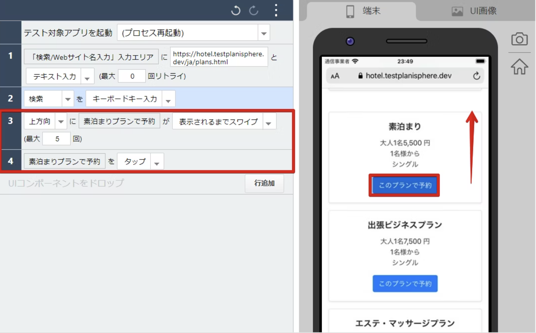Open the three-dot more options menu
Image resolution: width=536 pixels, height=333 pixels.
pos(276,10)
